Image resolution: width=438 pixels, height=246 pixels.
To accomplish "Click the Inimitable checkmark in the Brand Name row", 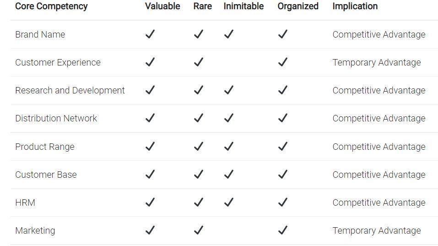I will coord(228,34).
